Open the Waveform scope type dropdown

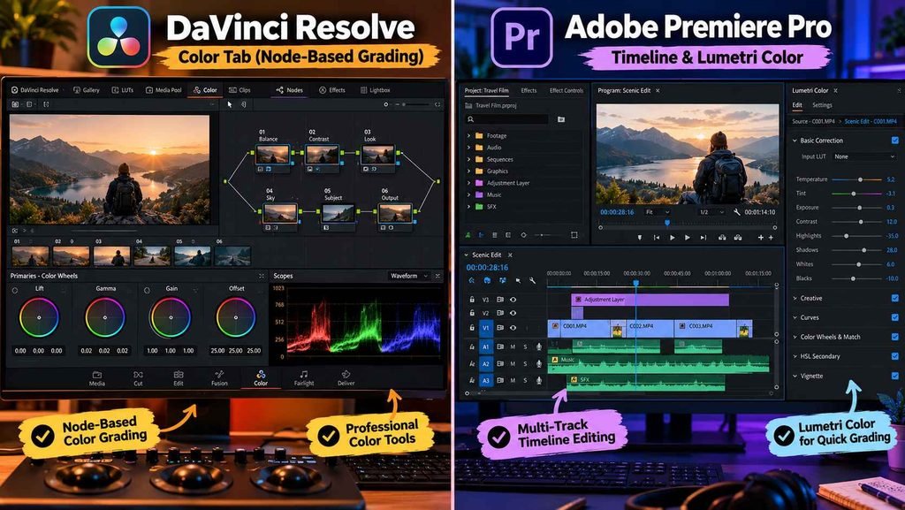click(408, 276)
